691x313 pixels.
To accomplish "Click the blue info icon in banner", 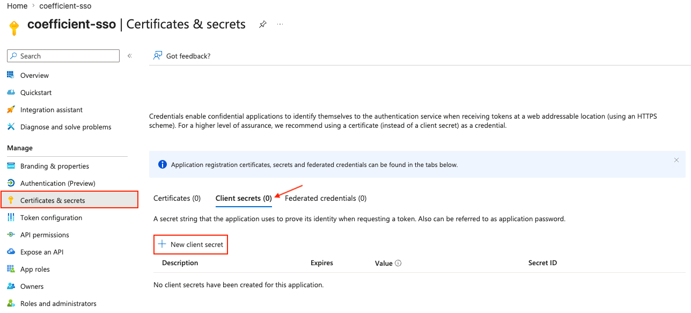I will pos(163,164).
